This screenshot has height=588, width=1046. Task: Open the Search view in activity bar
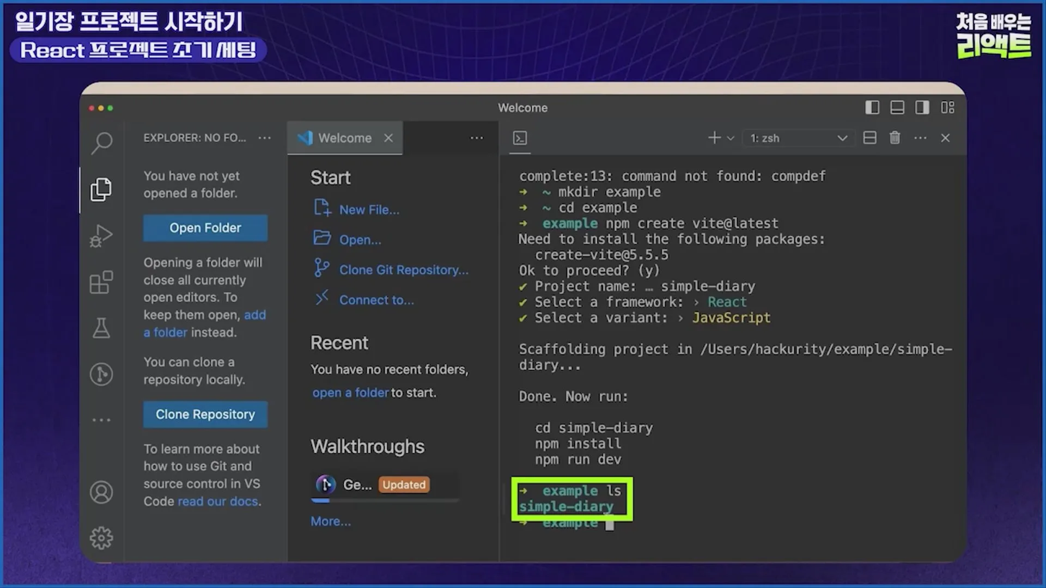click(101, 143)
